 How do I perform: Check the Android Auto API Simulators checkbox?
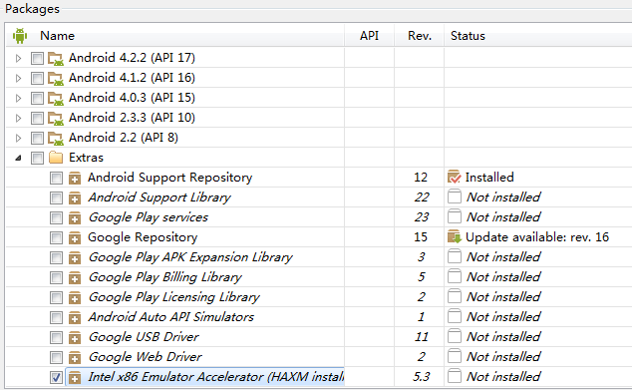[x=56, y=317]
